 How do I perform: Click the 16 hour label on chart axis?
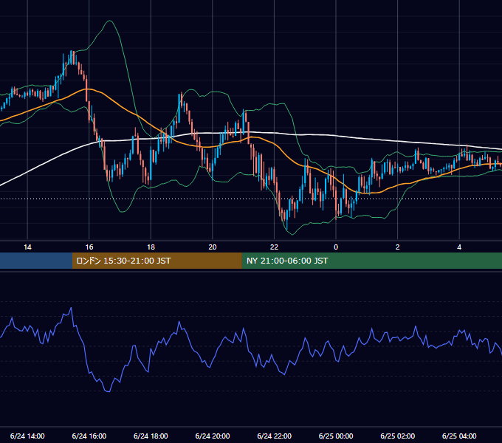click(89, 247)
